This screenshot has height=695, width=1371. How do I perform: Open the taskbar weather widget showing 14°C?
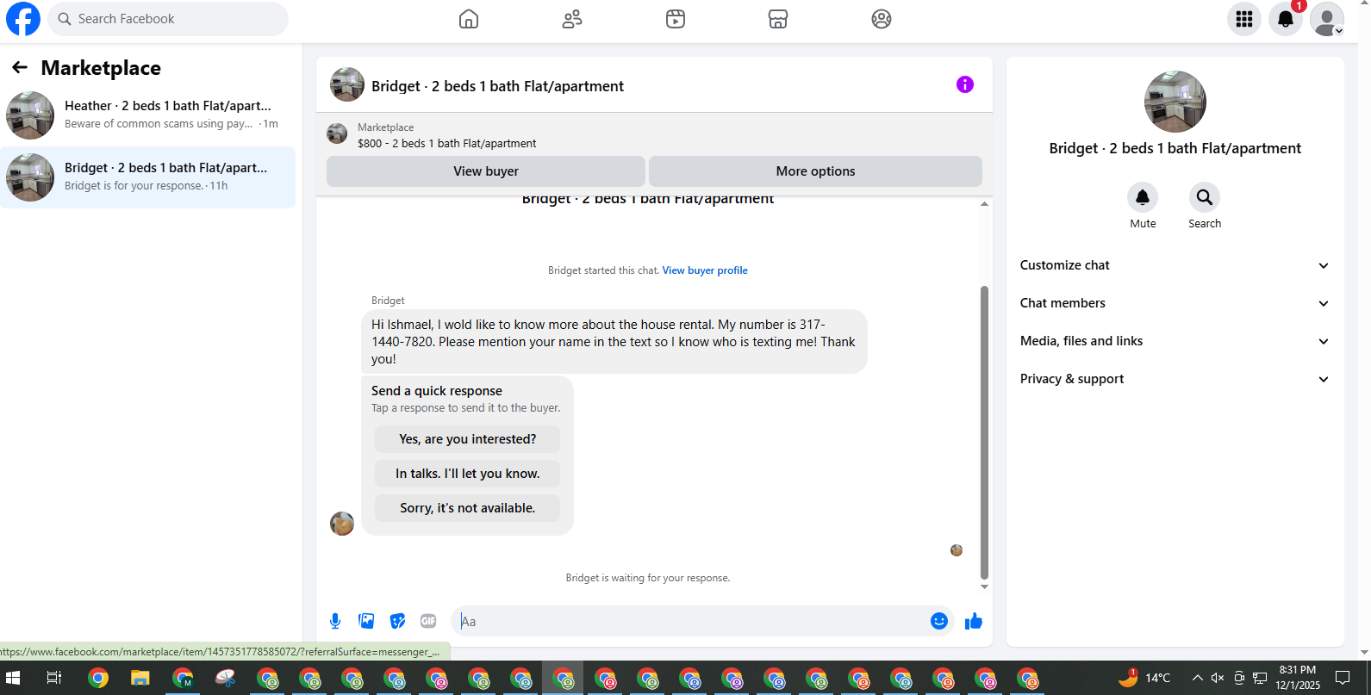[x=1145, y=678]
